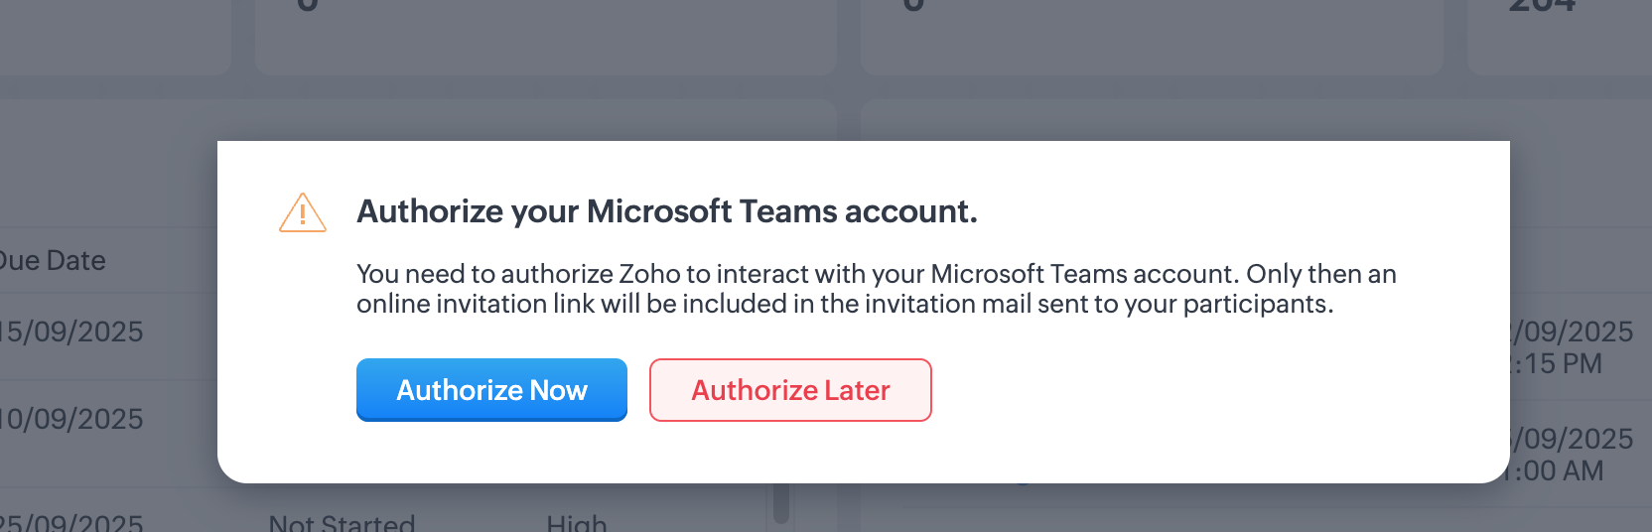Screen dimensions: 1652x532
Task: Click the Due Date column header
Action: tap(54, 261)
